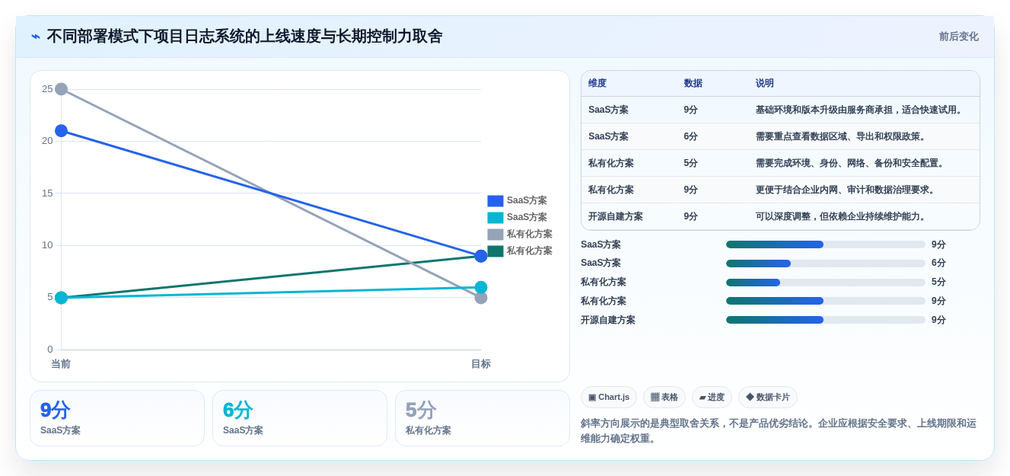Click the 开源自建方案 label in the progress list
1010x476 pixels.
[x=608, y=320]
